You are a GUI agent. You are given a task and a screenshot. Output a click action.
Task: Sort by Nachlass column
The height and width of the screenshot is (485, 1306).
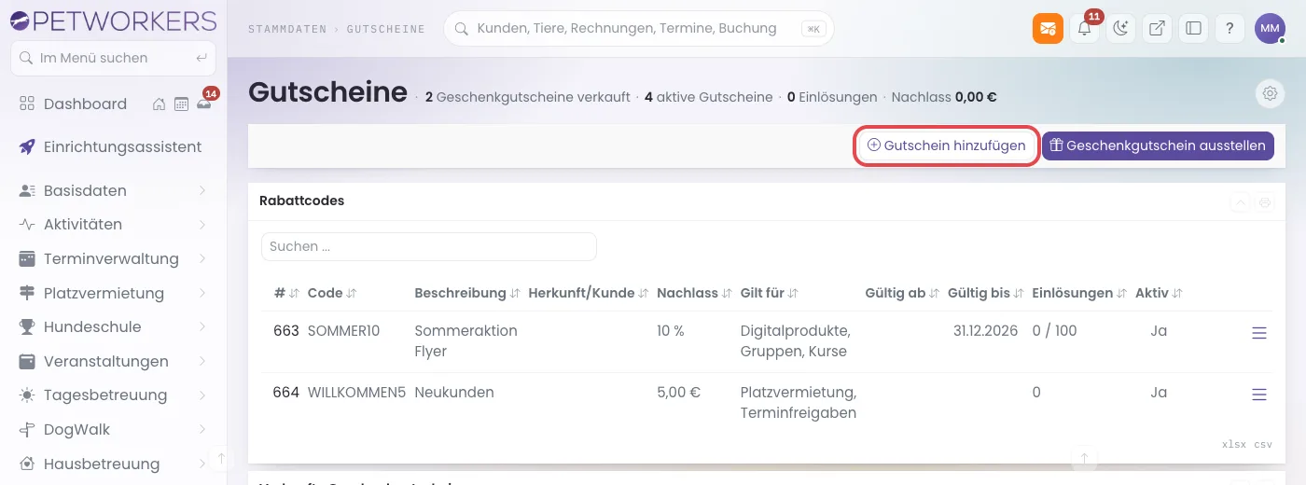[694, 293]
